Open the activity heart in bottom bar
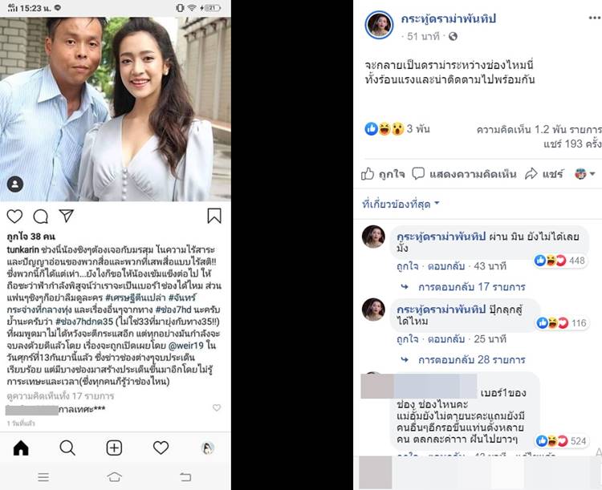The image size is (602, 490). click(x=161, y=448)
